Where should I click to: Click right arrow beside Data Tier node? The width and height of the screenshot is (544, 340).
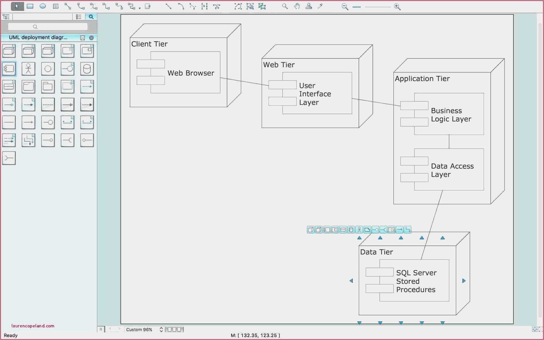click(464, 281)
